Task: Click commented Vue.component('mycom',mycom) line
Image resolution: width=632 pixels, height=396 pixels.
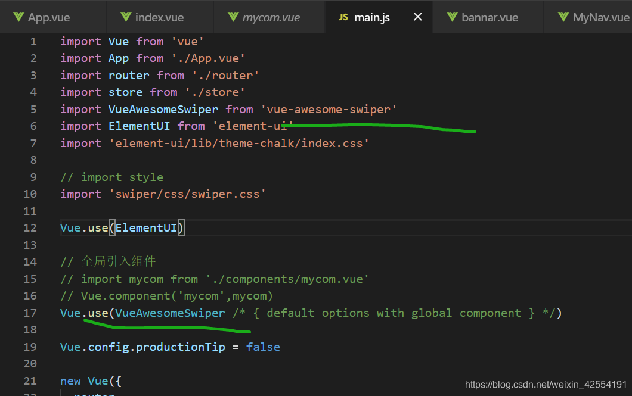Action: coord(167,296)
